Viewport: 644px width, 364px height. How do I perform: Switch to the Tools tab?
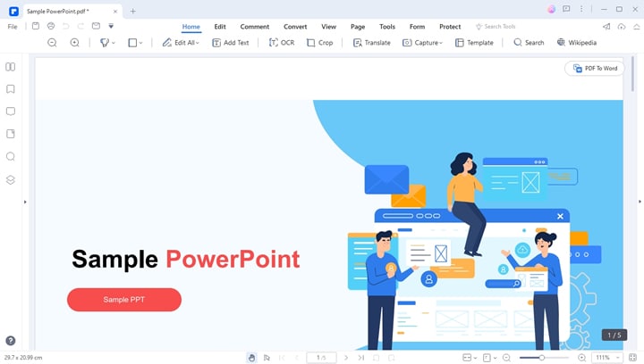pos(387,27)
